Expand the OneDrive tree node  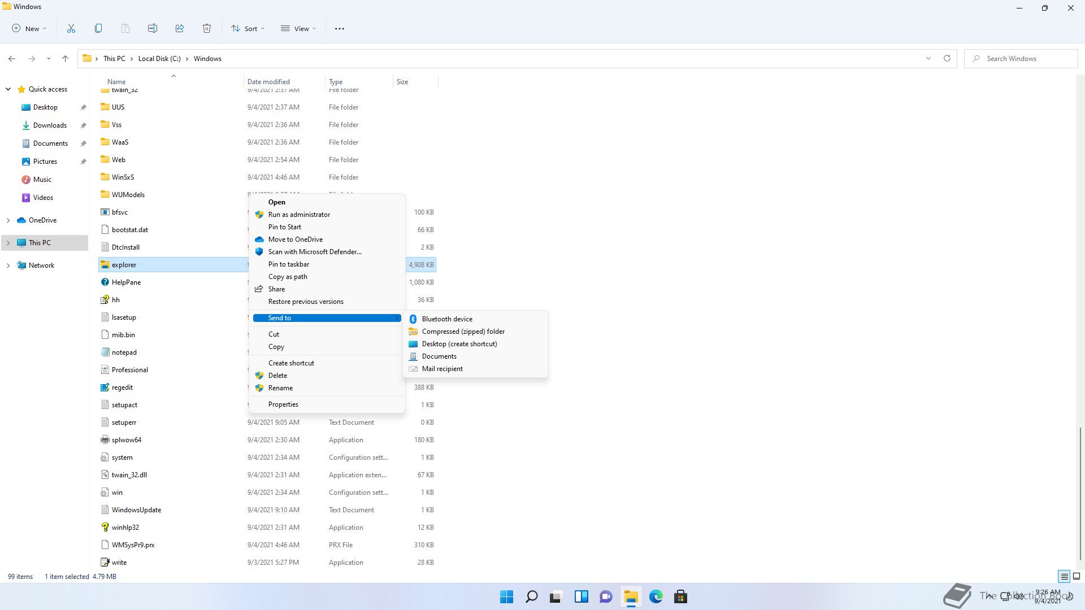8,220
